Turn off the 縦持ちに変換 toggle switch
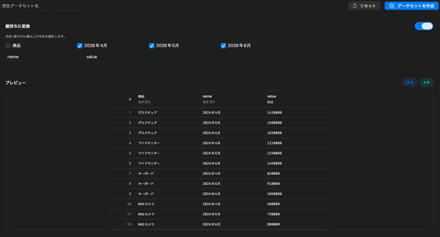 click(424, 26)
